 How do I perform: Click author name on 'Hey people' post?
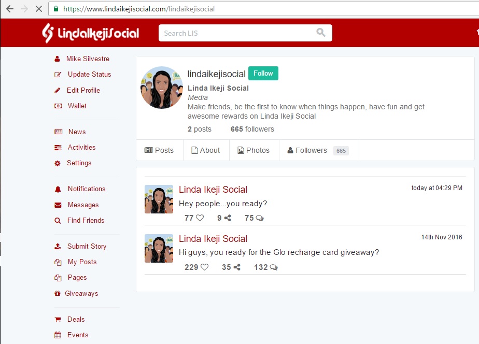point(213,190)
